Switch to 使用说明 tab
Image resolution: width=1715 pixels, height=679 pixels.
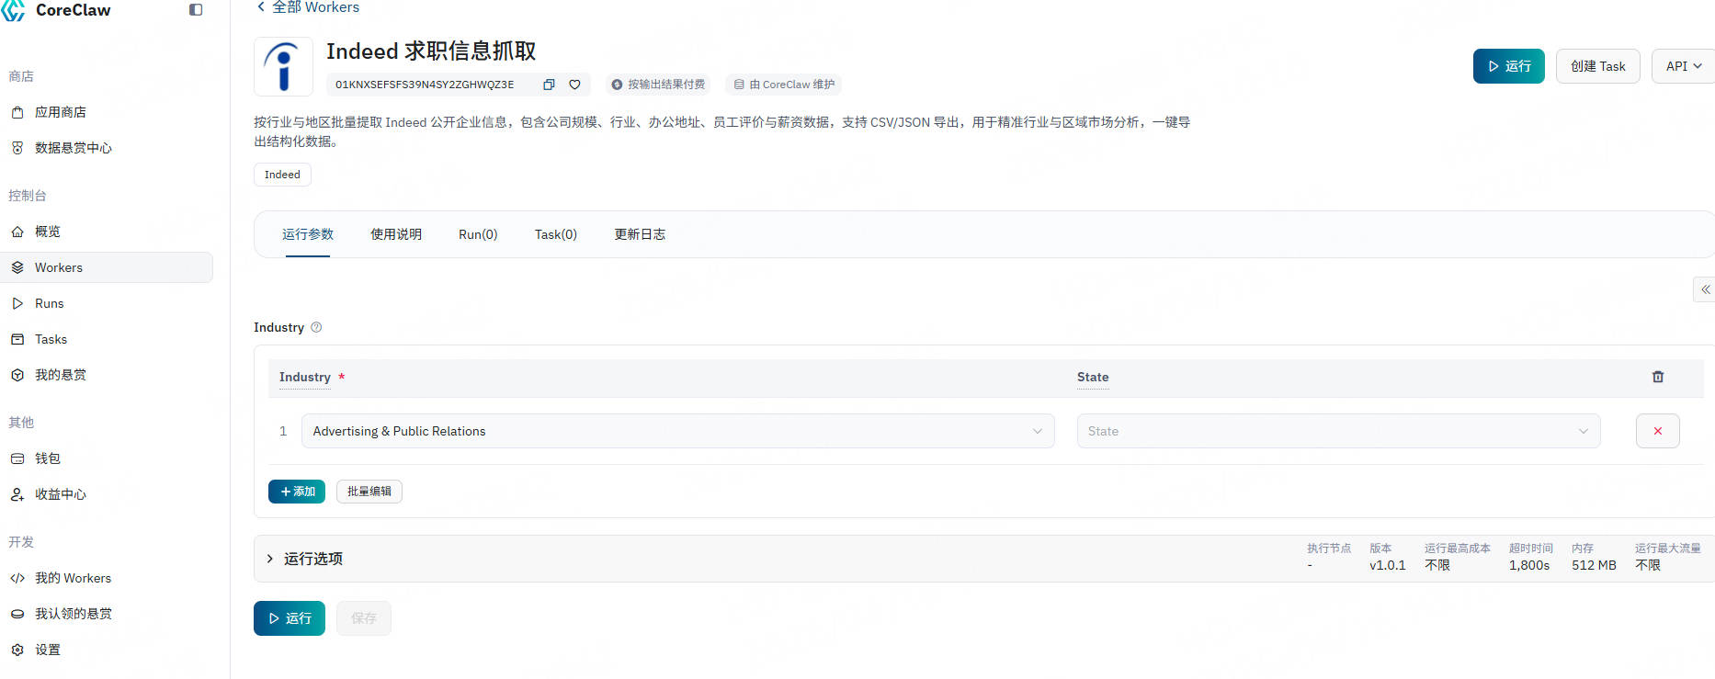396,234
